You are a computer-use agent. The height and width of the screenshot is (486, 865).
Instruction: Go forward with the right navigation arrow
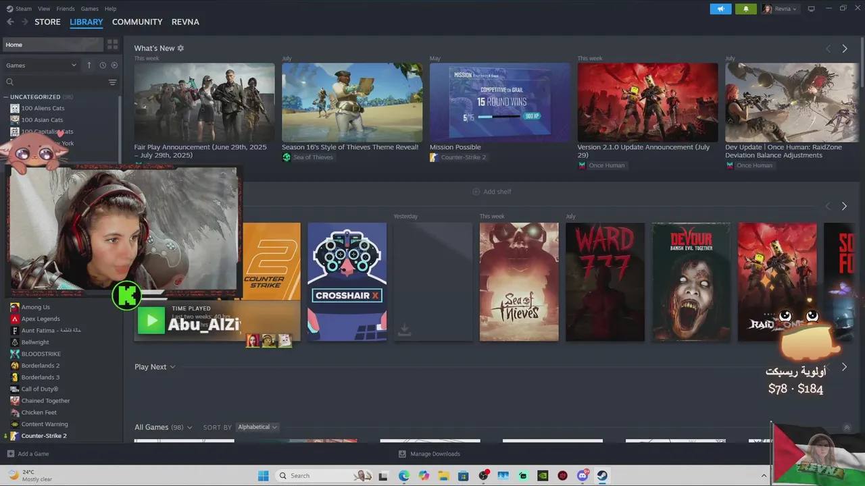[25, 22]
